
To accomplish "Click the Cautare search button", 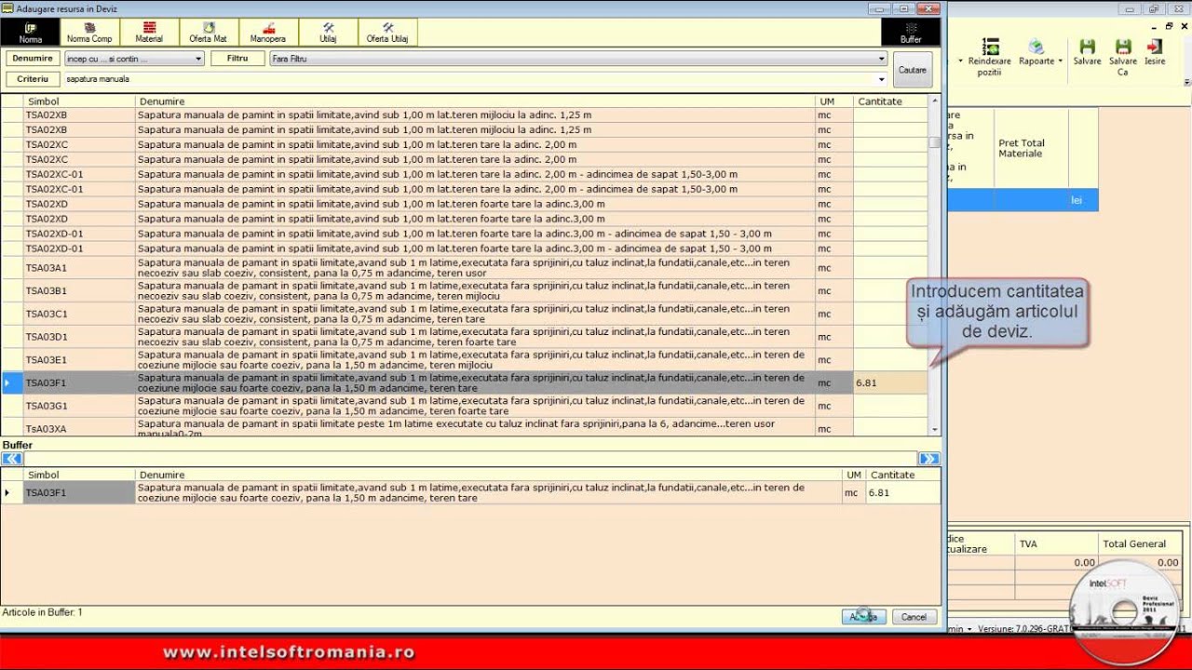I will tap(913, 70).
